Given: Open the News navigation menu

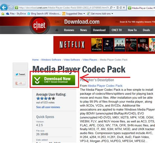Looking at the screenshot, I should [84, 30].
